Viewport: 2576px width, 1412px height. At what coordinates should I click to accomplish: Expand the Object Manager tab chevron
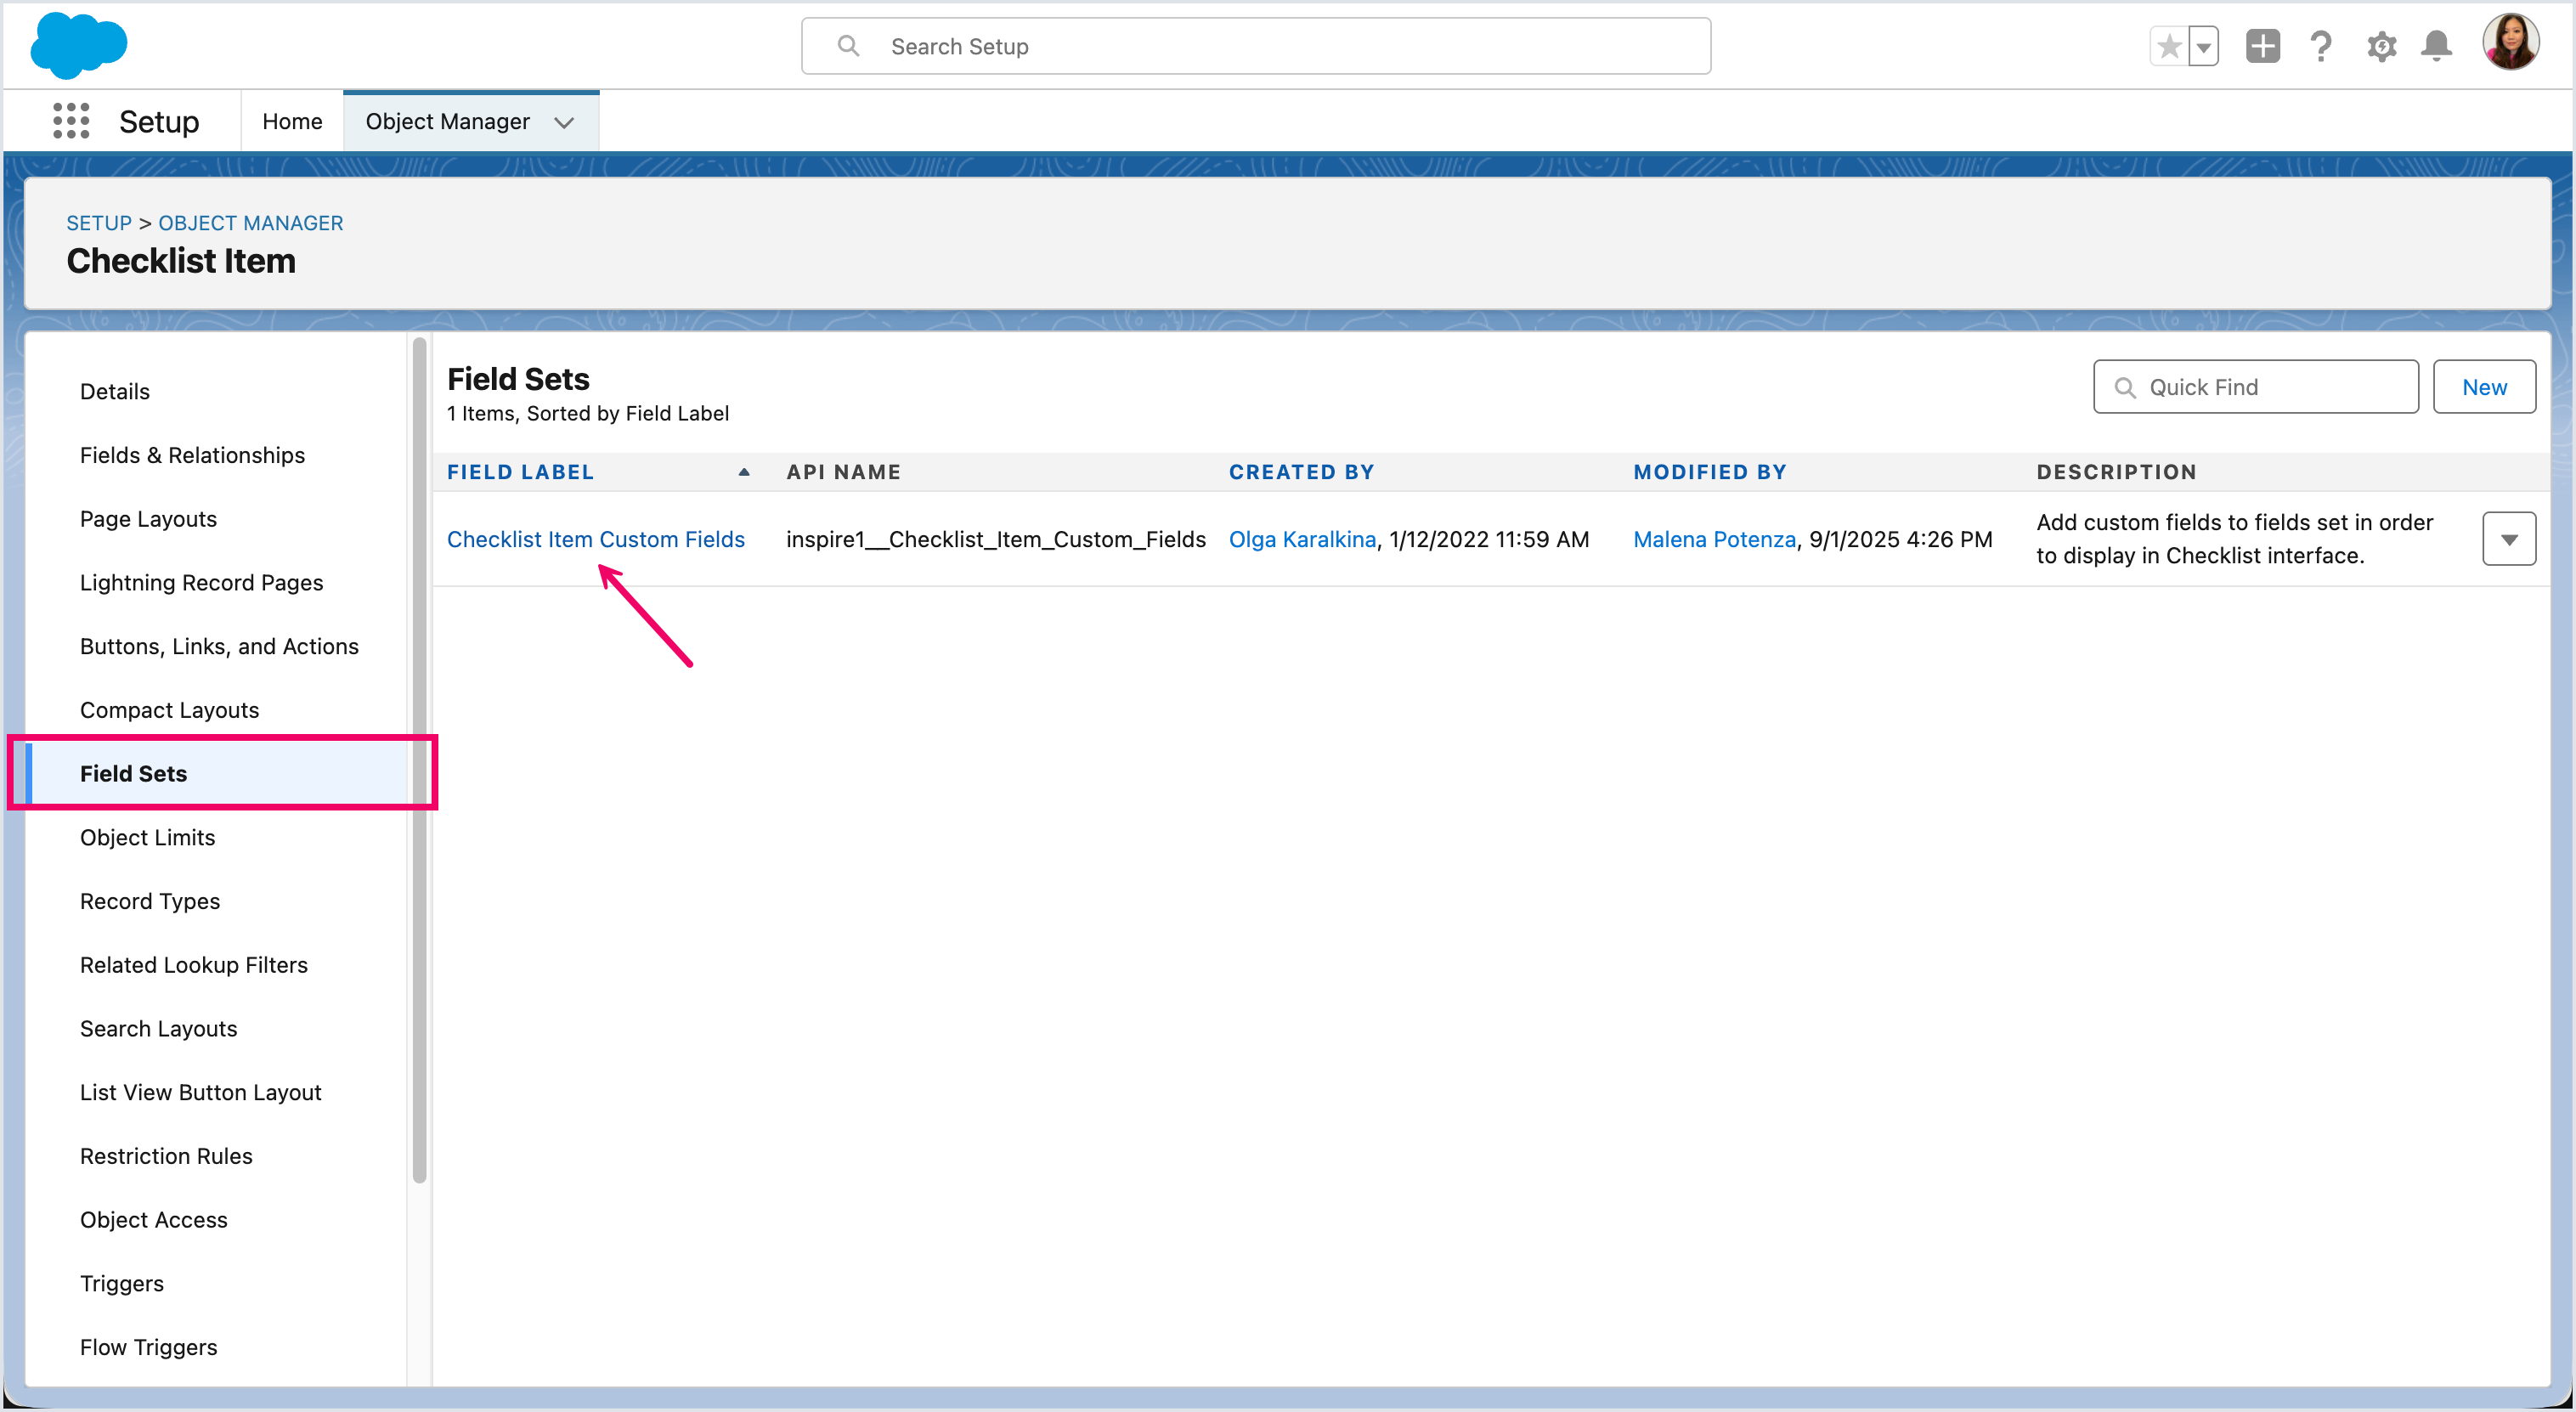tap(564, 122)
